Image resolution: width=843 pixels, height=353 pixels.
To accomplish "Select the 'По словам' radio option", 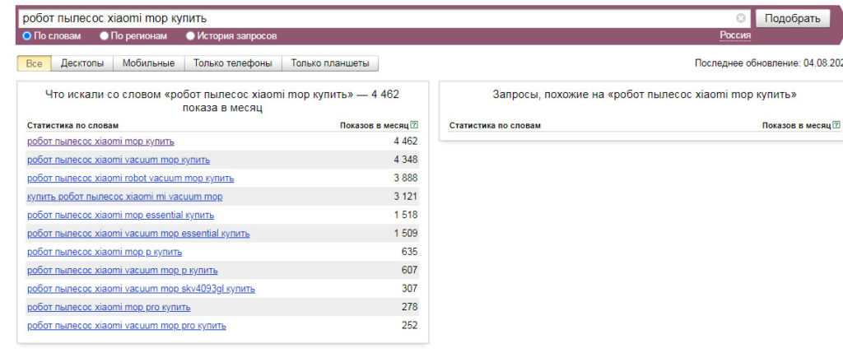I will [26, 35].
